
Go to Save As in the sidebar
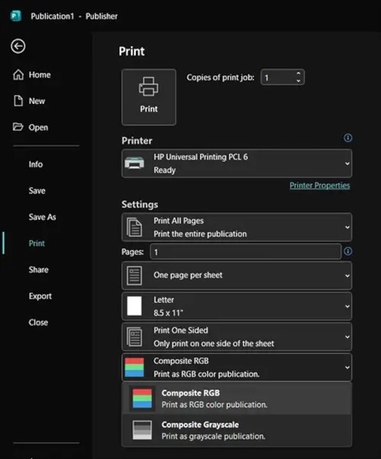[x=43, y=217]
